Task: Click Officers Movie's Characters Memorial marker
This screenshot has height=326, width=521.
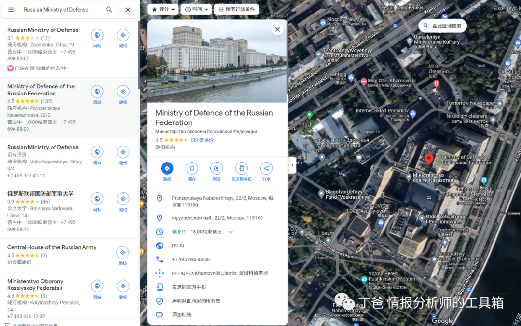Action: click(x=484, y=180)
